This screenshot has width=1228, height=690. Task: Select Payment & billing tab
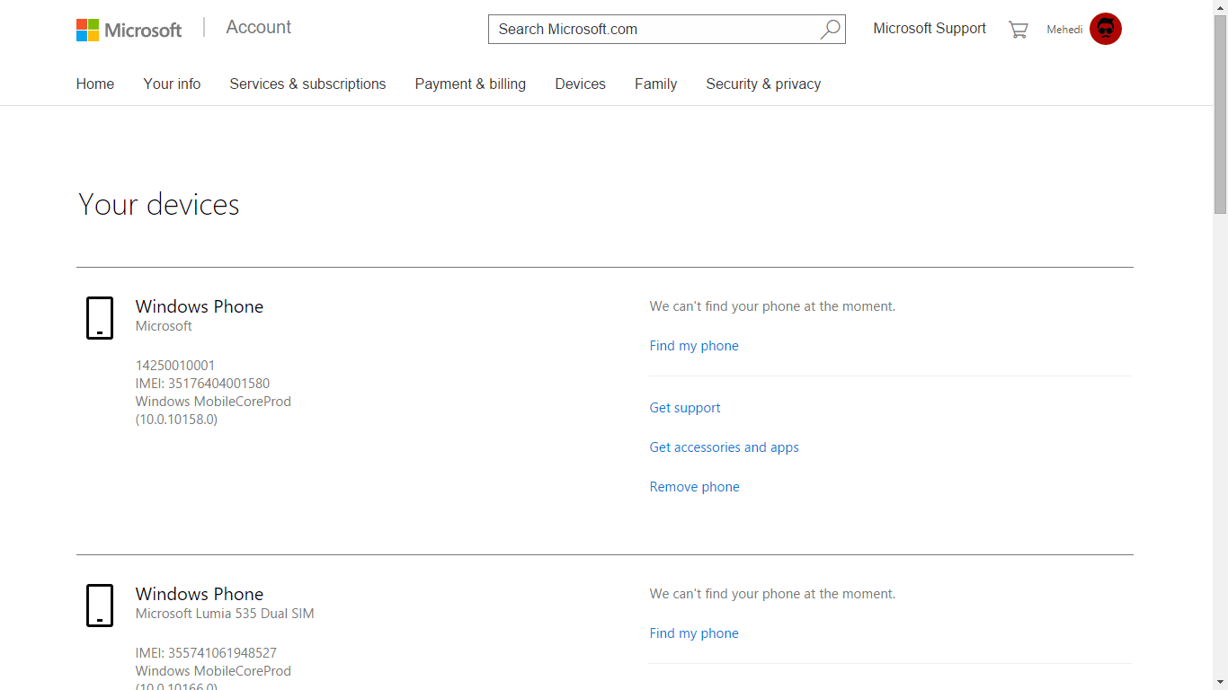[x=470, y=84]
